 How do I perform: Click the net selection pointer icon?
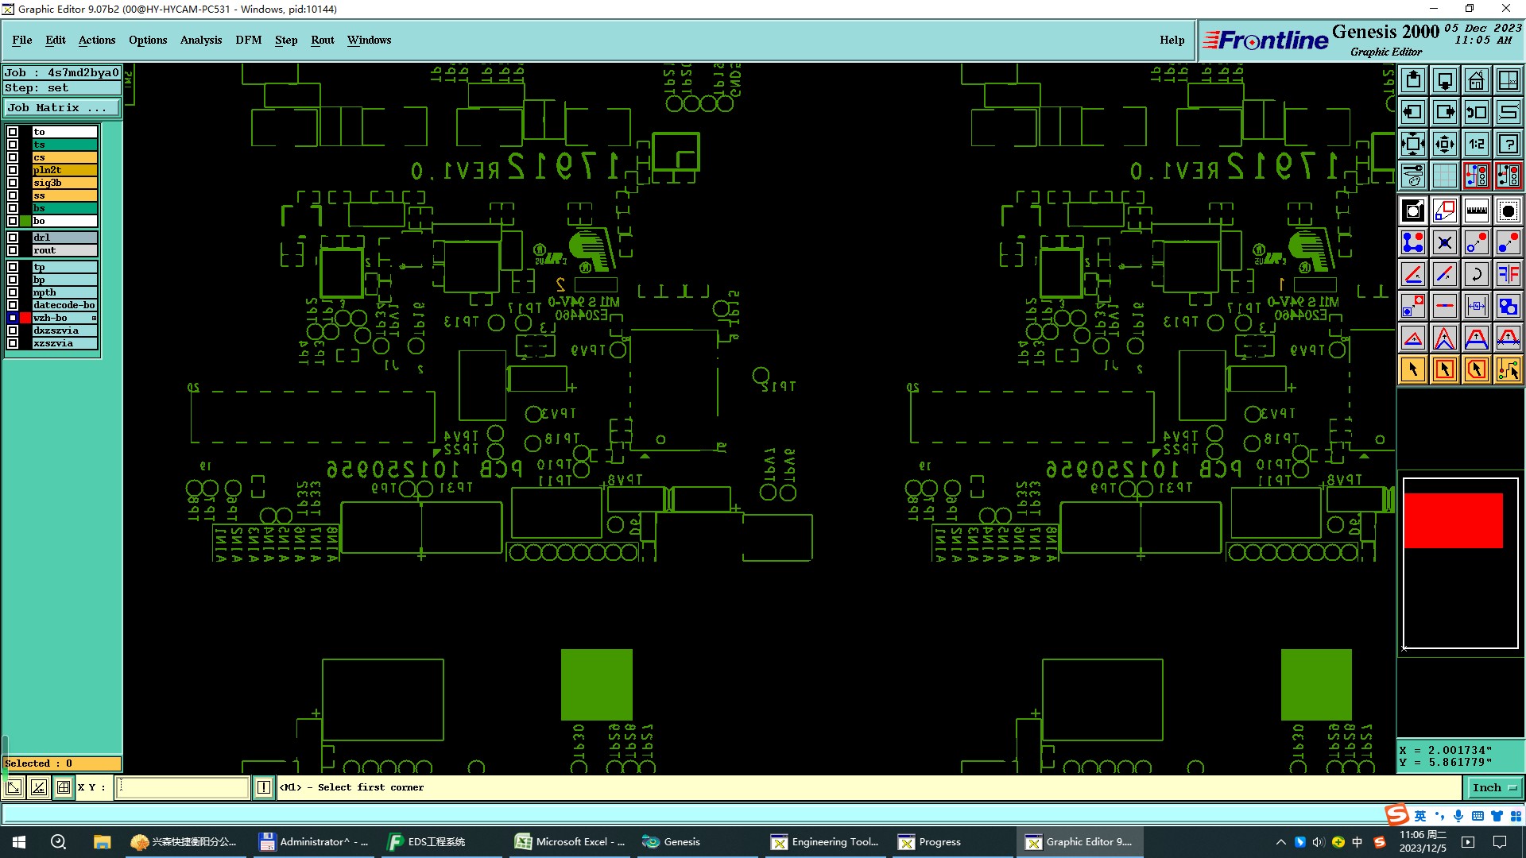1508,369
